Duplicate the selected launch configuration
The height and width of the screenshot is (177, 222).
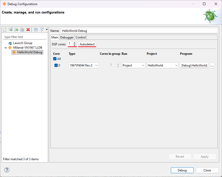pos(22,30)
